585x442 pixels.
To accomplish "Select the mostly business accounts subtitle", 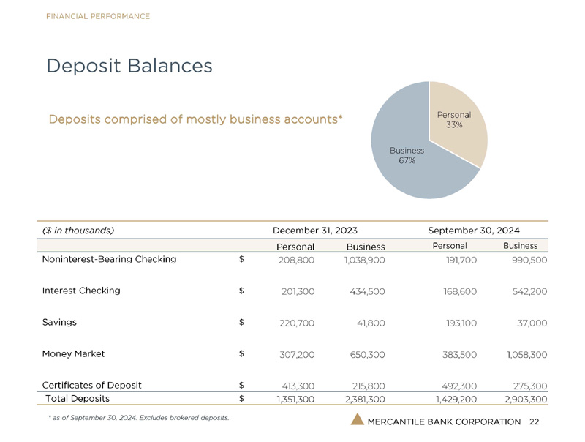I will (195, 119).
